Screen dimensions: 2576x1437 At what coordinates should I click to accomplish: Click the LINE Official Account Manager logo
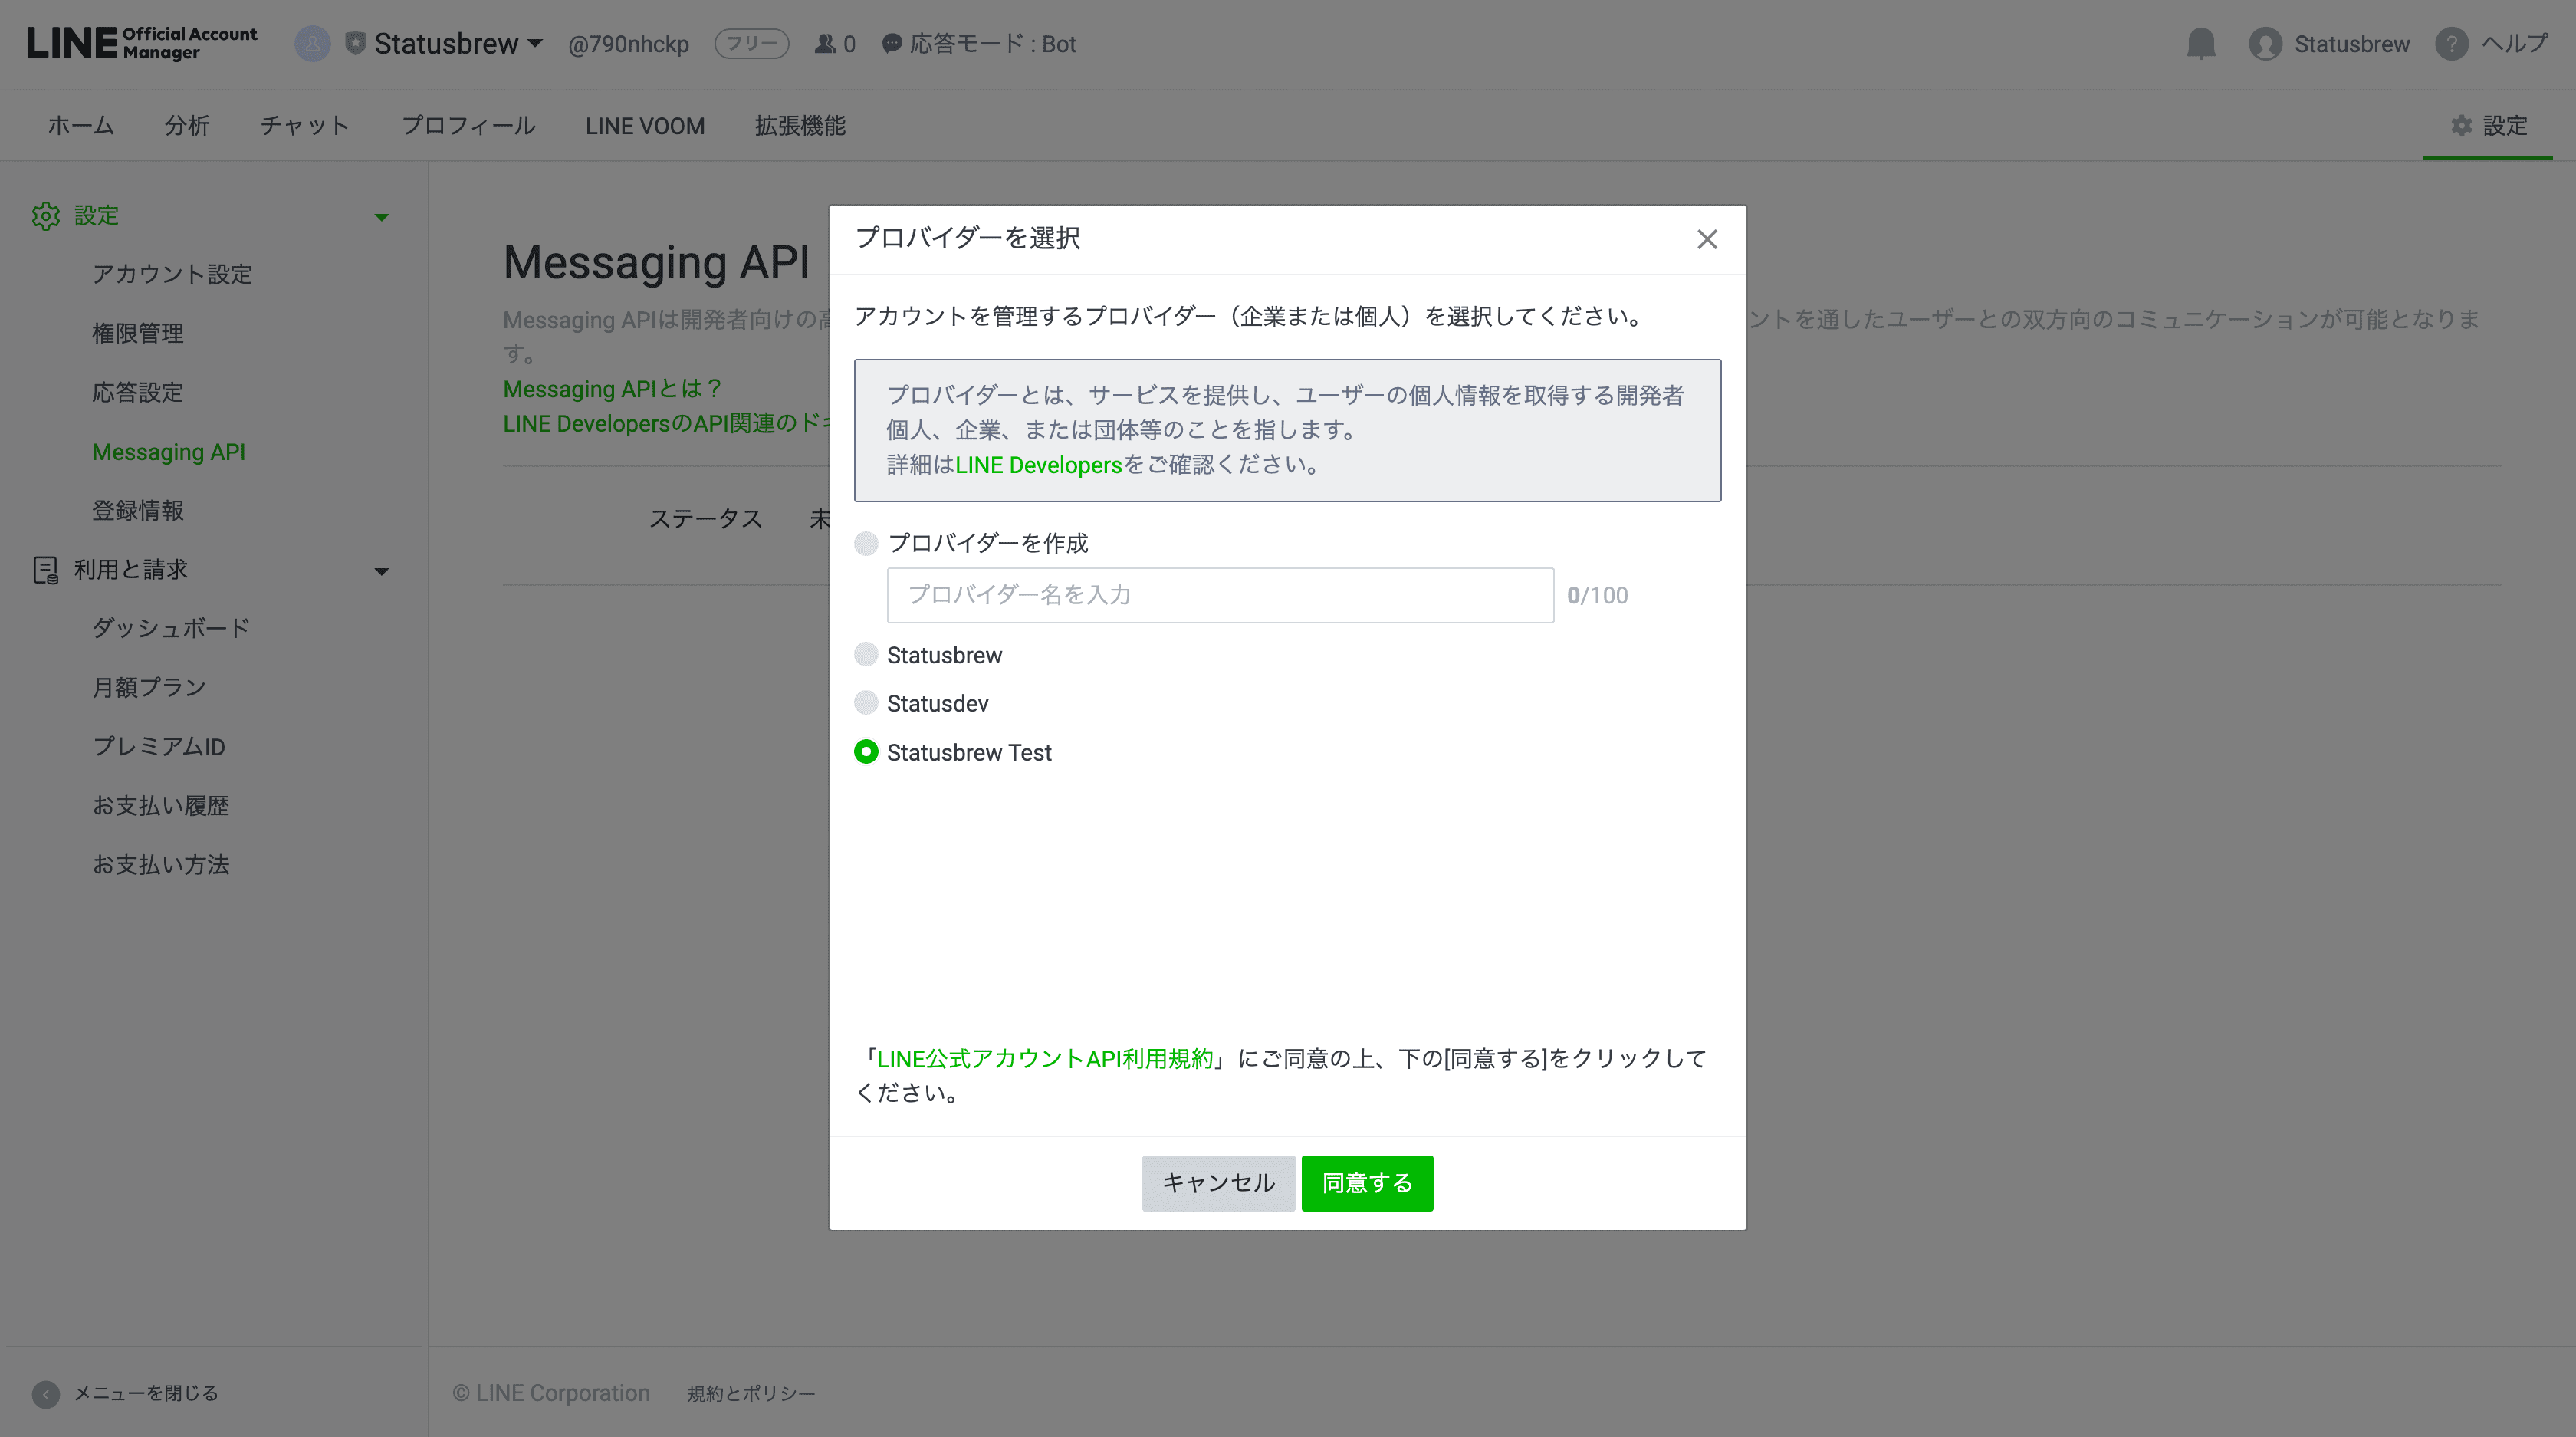point(141,43)
